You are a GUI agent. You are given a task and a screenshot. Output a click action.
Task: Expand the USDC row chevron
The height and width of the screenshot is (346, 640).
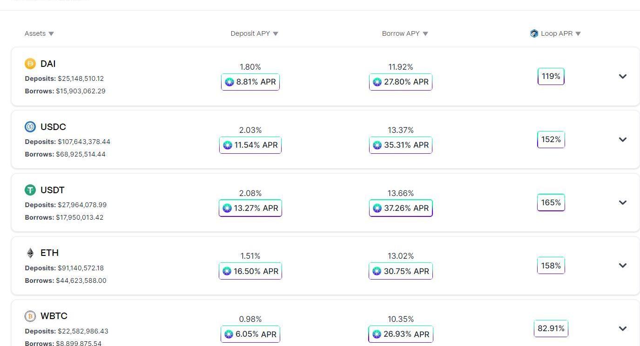622,139
